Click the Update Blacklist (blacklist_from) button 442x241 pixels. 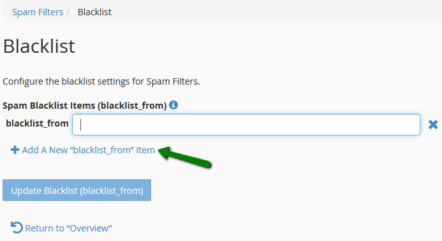[77, 190]
